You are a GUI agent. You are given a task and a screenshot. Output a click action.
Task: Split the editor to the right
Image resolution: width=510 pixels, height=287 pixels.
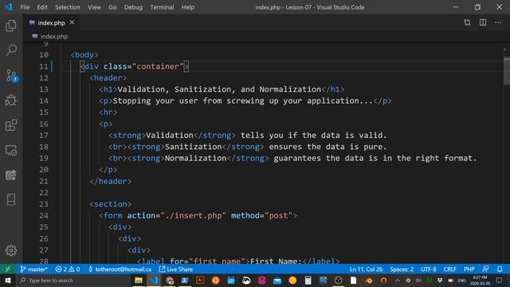tap(483, 22)
